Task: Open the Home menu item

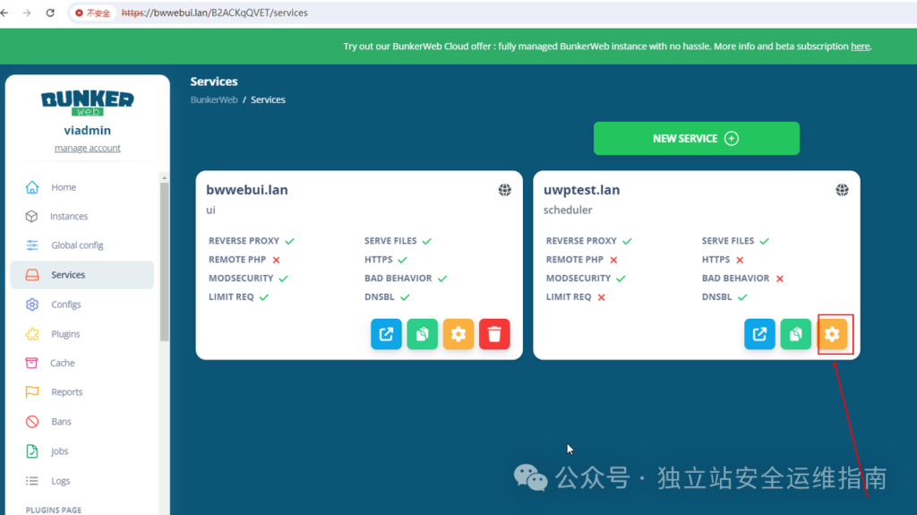Action: point(64,187)
